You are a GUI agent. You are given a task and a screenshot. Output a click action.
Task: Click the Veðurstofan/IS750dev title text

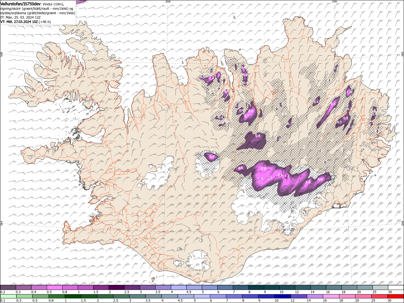[21, 3]
